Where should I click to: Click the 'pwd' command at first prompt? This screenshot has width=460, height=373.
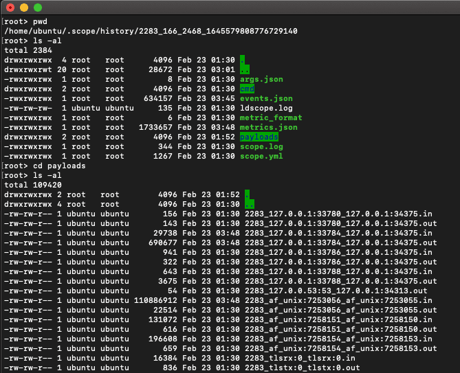pyautogui.click(x=40, y=22)
